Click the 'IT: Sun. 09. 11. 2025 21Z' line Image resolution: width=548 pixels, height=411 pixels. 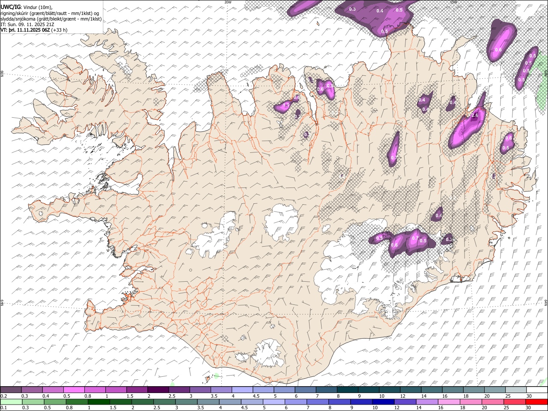click(27, 24)
